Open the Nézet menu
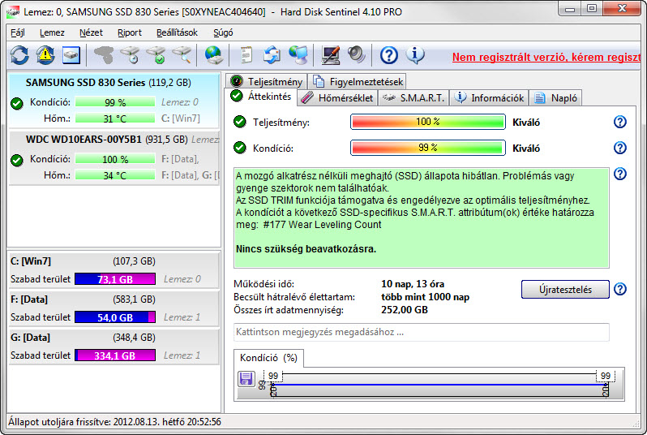This screenshot has height=435, width=647. pyautogui.click(x=91, y=32)
